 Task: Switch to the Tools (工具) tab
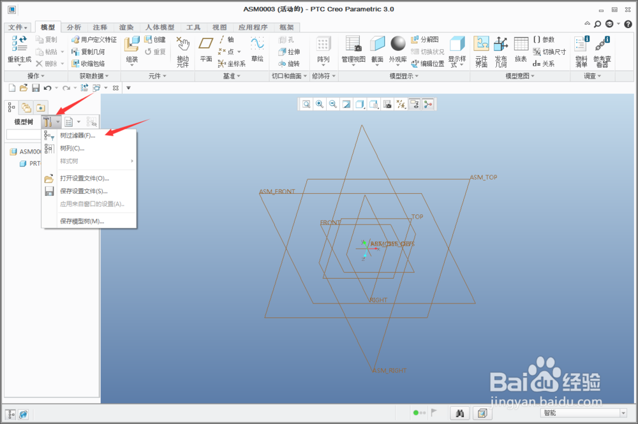coord(193,27)
